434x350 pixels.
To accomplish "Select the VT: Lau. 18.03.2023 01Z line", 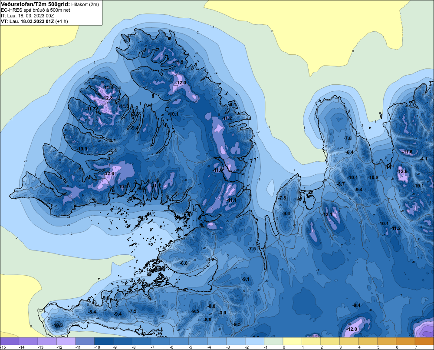I will pos(34,21).
